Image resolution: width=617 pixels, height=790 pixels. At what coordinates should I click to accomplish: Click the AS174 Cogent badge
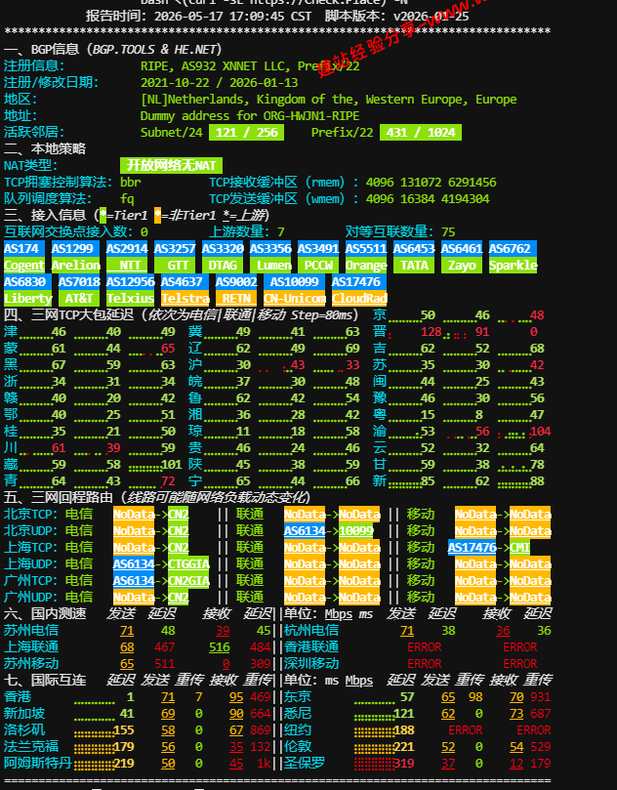click(x=24, y=257)
